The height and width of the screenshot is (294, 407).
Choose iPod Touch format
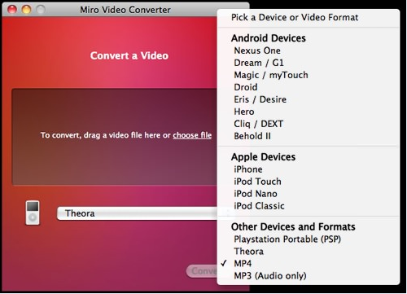309,182
